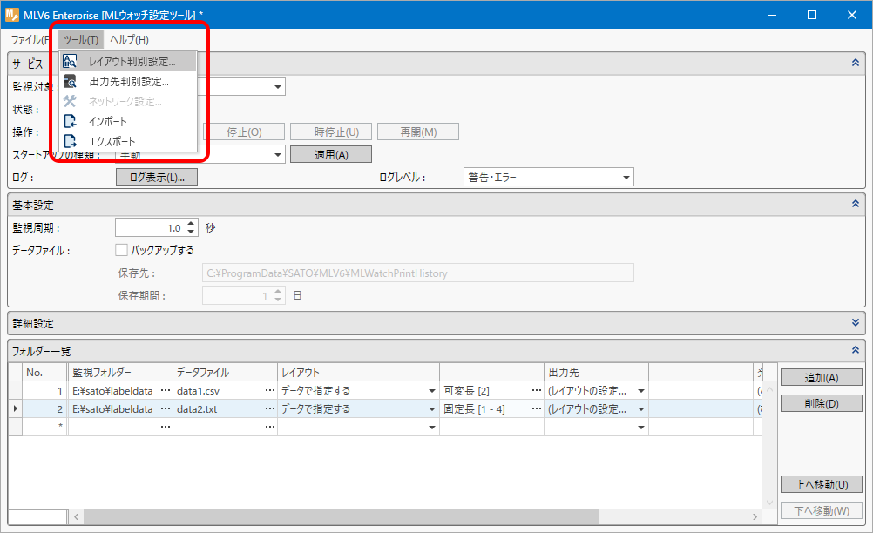Click the 停止(O) button
Screen dimensions: 873x533
[x=244, y=132]
